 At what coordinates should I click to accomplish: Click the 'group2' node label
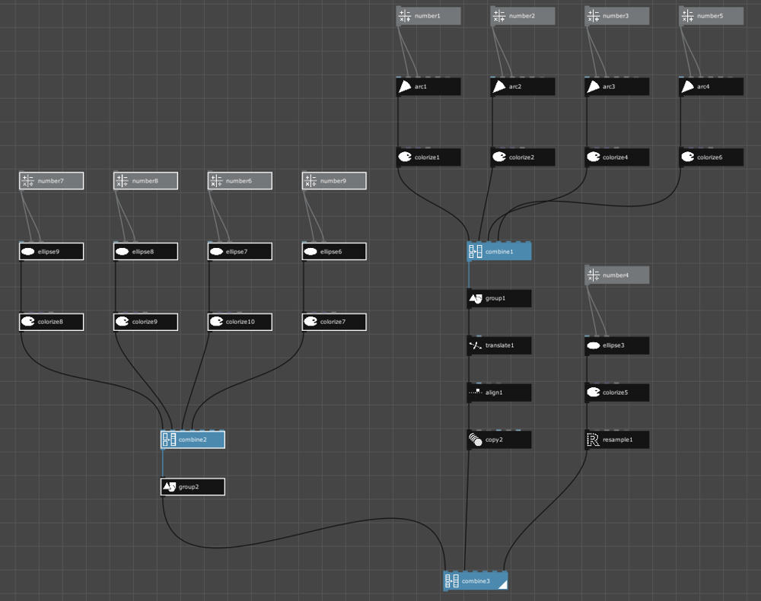coord(189,487)
